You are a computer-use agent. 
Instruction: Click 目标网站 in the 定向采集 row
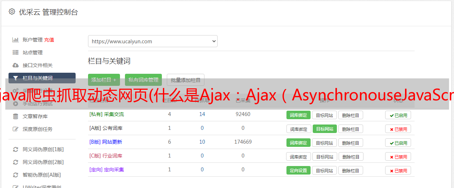324,170
